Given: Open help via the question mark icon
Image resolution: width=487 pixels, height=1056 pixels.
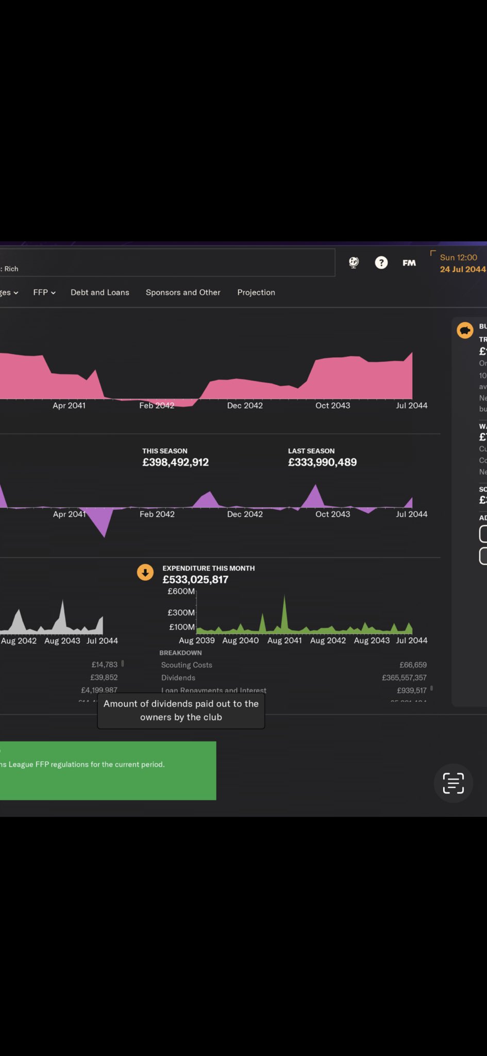Looking at the screenshot, I should 381,263.
